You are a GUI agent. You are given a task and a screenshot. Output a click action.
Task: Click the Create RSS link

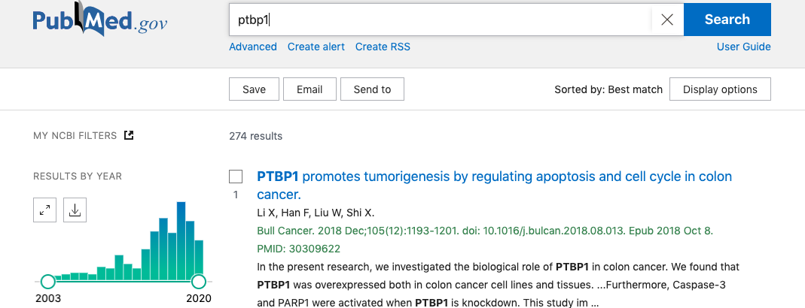[x=383, y=47]
